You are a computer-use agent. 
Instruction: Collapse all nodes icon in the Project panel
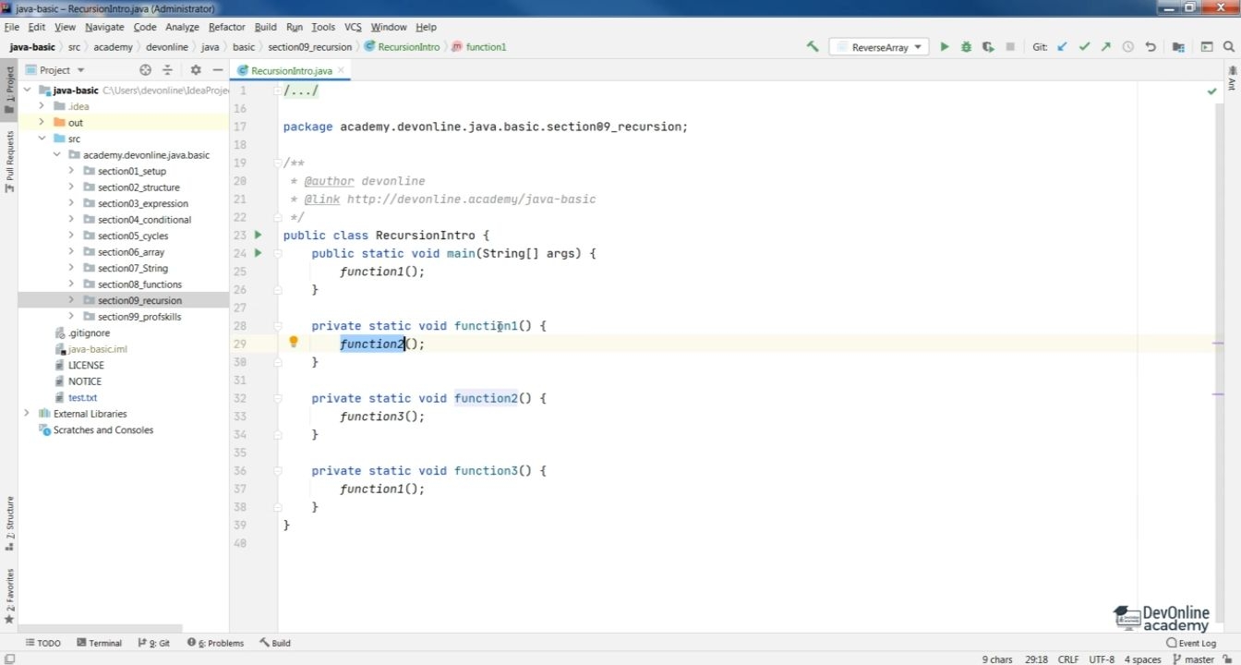coord(167,70)
